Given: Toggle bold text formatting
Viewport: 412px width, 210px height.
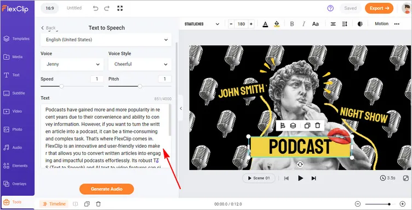Looking at the screenshot, I should click(292, 24).
